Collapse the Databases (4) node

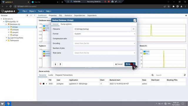pyautogui.click(x=6, y=24)
